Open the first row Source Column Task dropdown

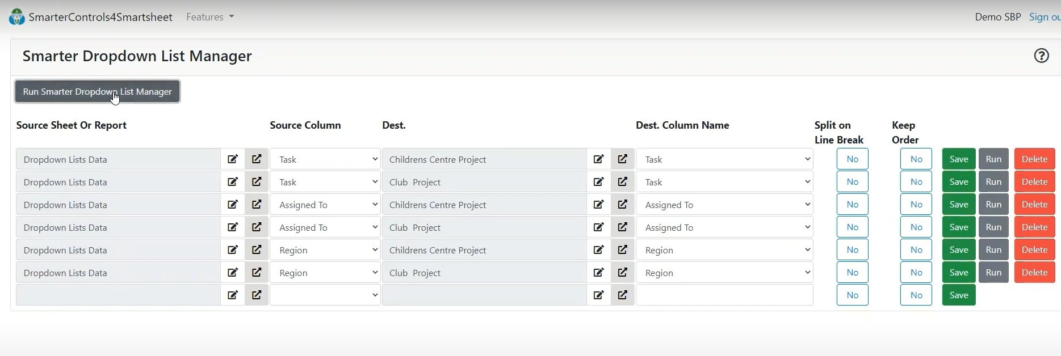pyautogui.click(x=325, y=159)
